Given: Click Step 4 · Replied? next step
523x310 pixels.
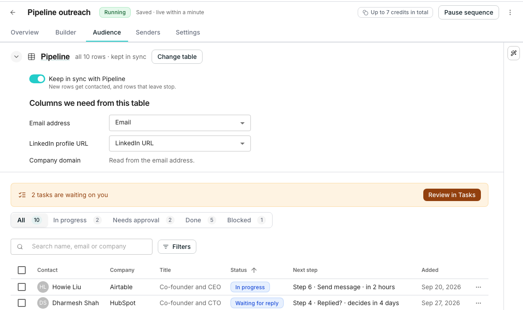Looking at the screenshot, I should [x=346, y=303].
